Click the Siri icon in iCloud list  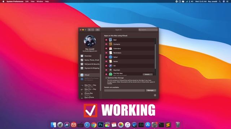pyautogui.click(x=110, y=66)
